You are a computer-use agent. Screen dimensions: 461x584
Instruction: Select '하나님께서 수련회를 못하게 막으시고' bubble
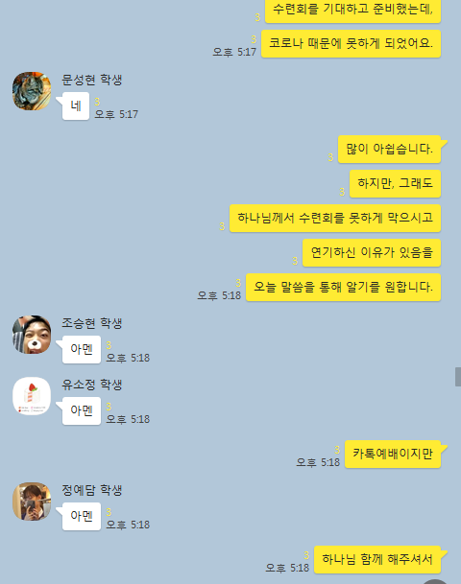[335, 219]
